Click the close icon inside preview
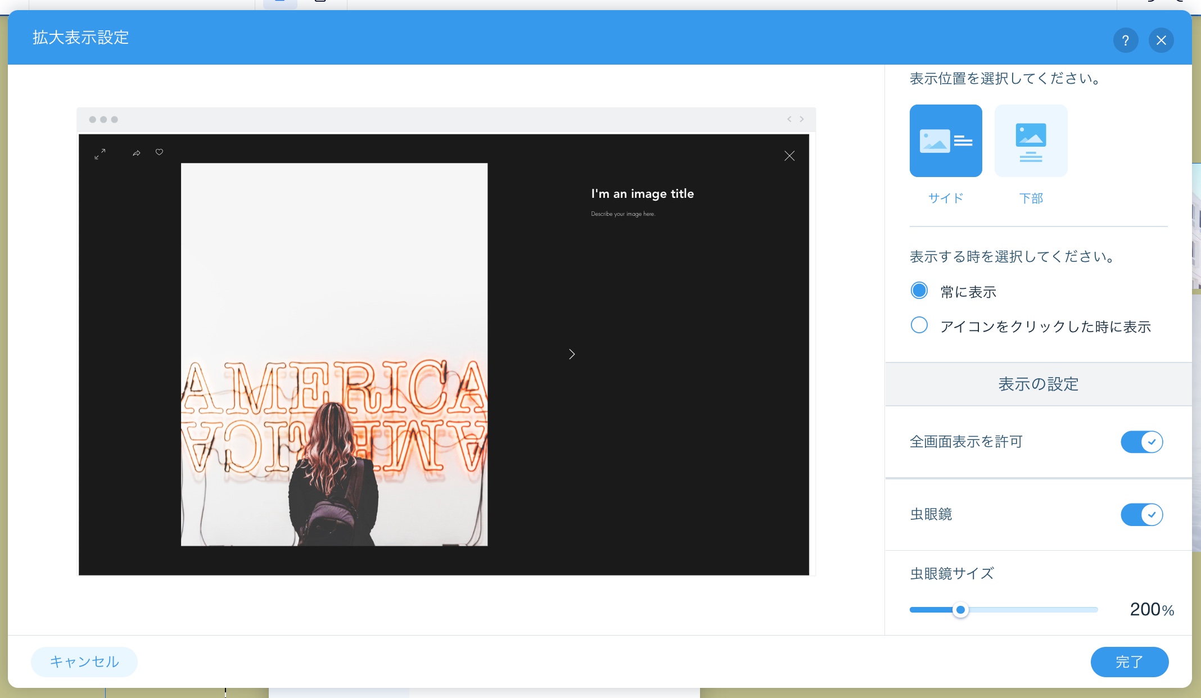 (789, 156)
